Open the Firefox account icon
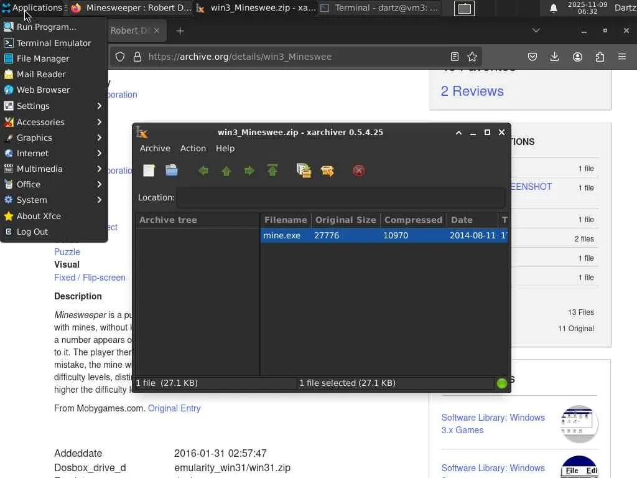Screen dimensions: 637x478 pyautogui.click(x=577, y=57)
